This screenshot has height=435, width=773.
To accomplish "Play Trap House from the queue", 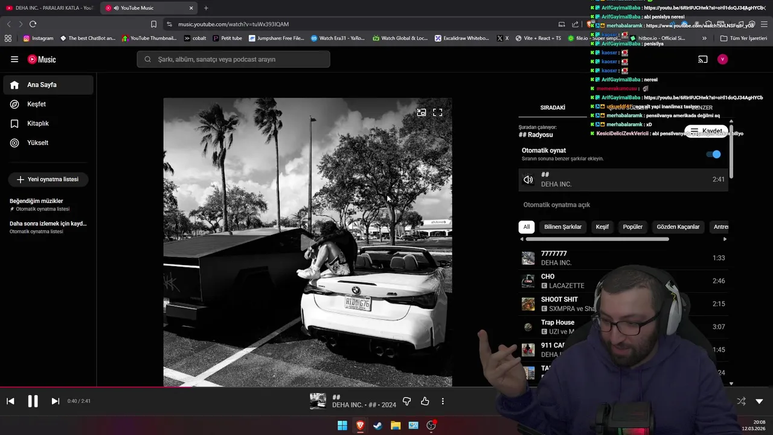I will [623, 327].
